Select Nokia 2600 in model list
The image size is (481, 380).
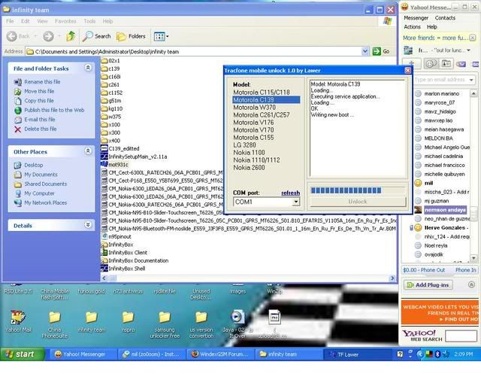(x=249, y=167)
